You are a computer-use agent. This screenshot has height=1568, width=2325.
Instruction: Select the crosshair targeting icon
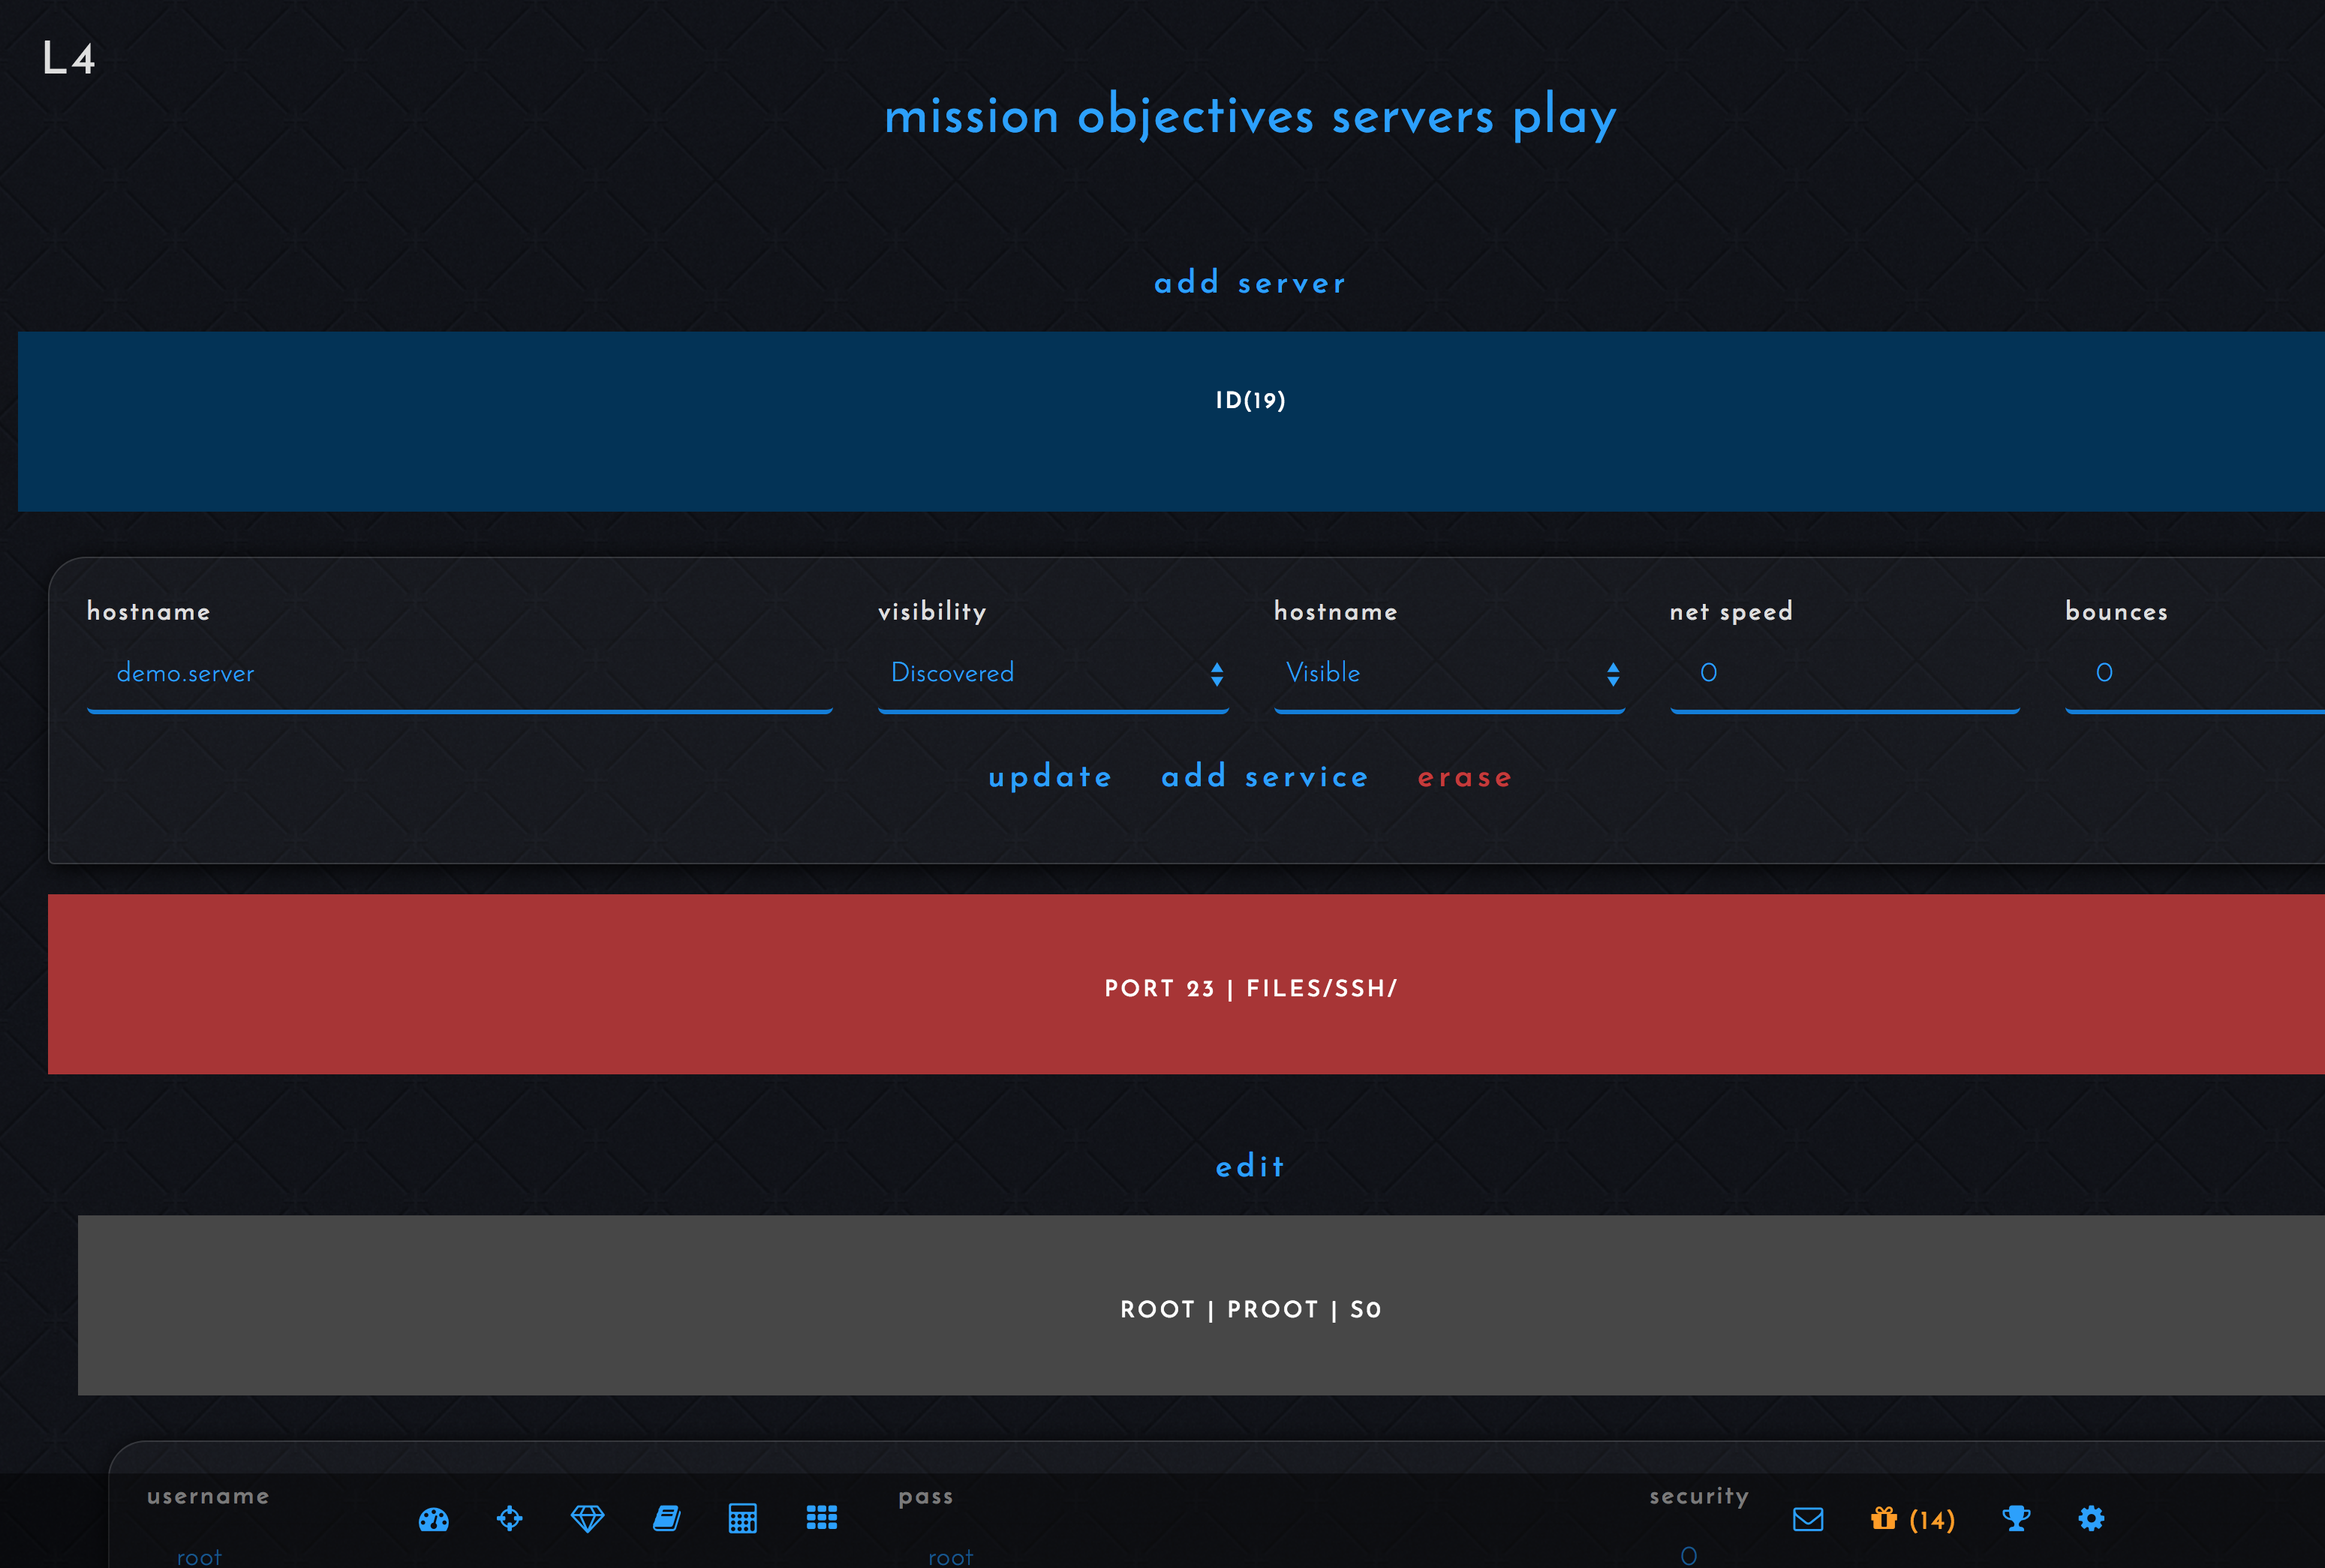[510, 1518]
